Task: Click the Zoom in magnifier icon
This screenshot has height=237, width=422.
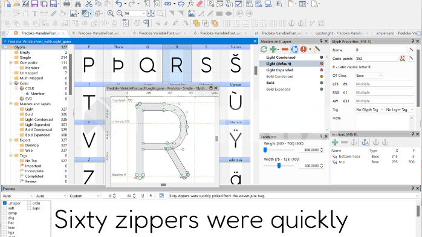Action: 111,13
